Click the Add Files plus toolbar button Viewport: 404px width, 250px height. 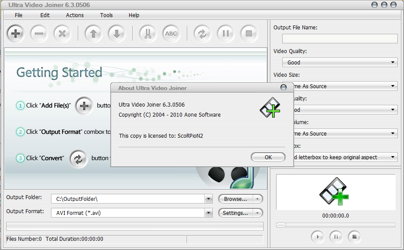(x=15, y=33)
